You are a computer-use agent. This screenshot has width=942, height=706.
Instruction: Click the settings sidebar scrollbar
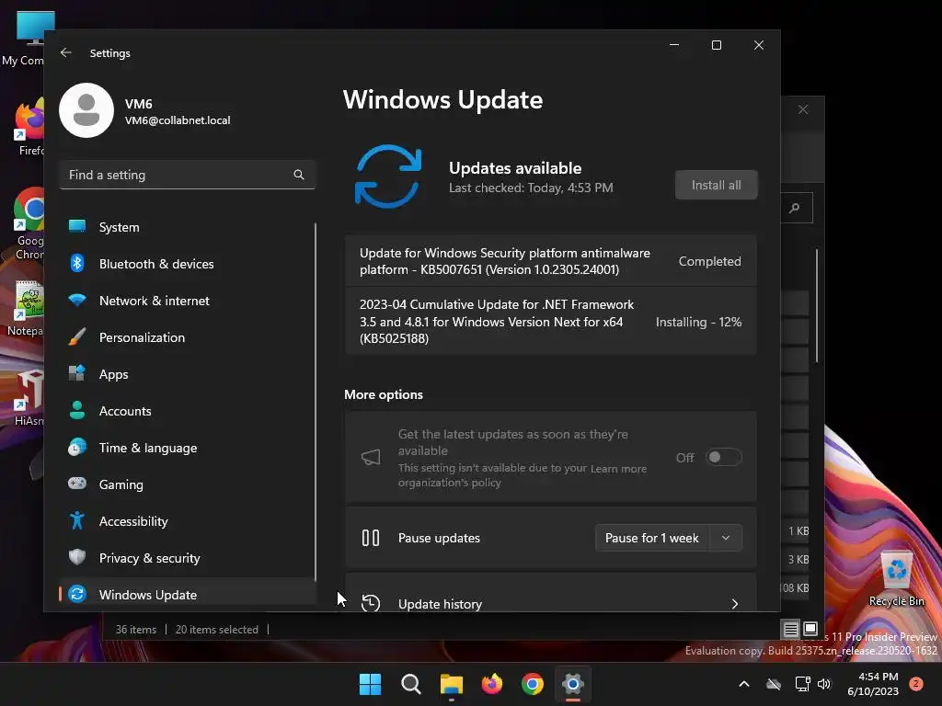(315, 401)
